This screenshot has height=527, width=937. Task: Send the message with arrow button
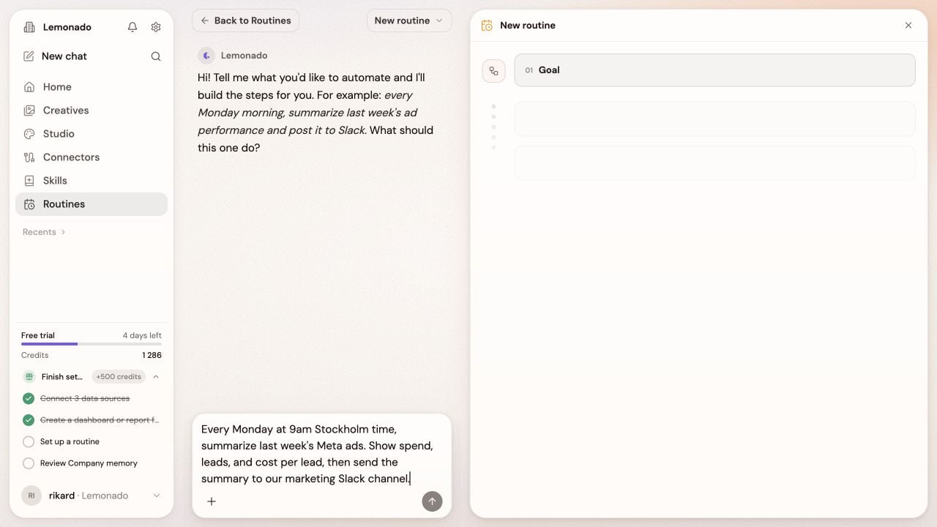(432, 501)
